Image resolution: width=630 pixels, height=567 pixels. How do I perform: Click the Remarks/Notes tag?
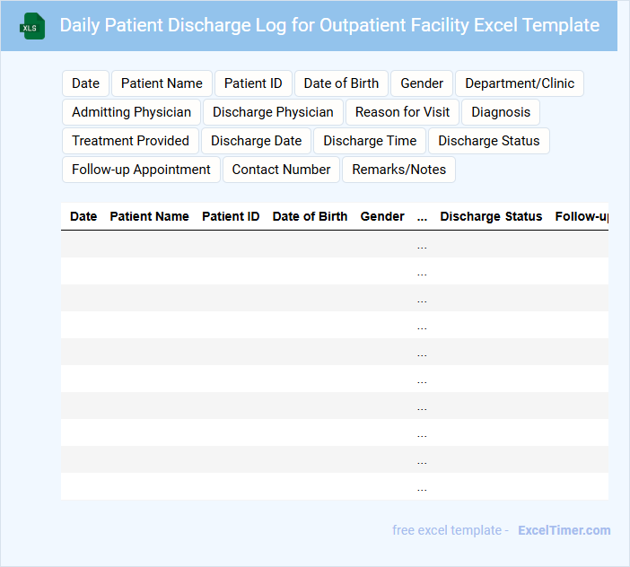click(x=398, y=170)
